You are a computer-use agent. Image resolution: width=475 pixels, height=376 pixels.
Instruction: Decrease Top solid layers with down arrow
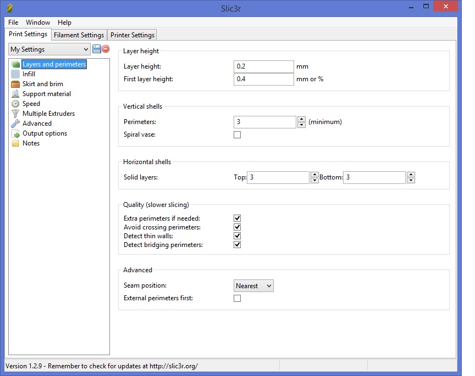point(315,180)
